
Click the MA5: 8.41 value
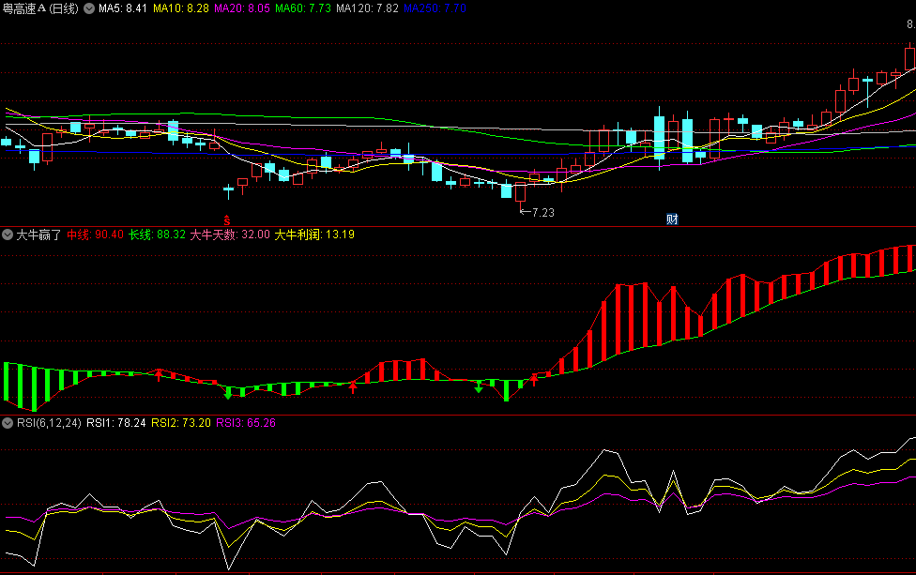pyautogui.click(x=123, y=8)
